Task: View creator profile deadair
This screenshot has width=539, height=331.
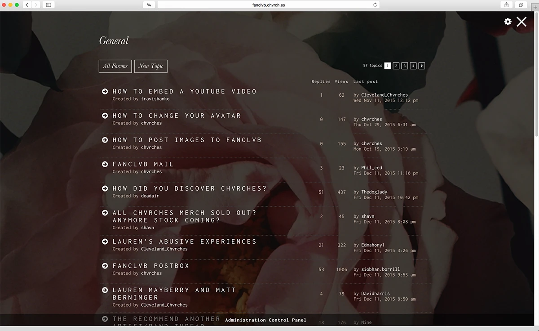Action: click(150, 196)
